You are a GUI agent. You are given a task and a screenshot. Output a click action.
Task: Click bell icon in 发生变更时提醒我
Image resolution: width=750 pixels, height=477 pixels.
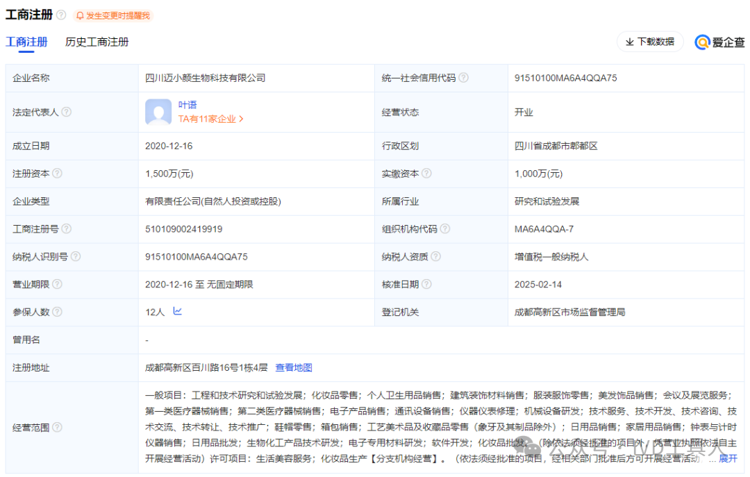[x=80, y=16]
